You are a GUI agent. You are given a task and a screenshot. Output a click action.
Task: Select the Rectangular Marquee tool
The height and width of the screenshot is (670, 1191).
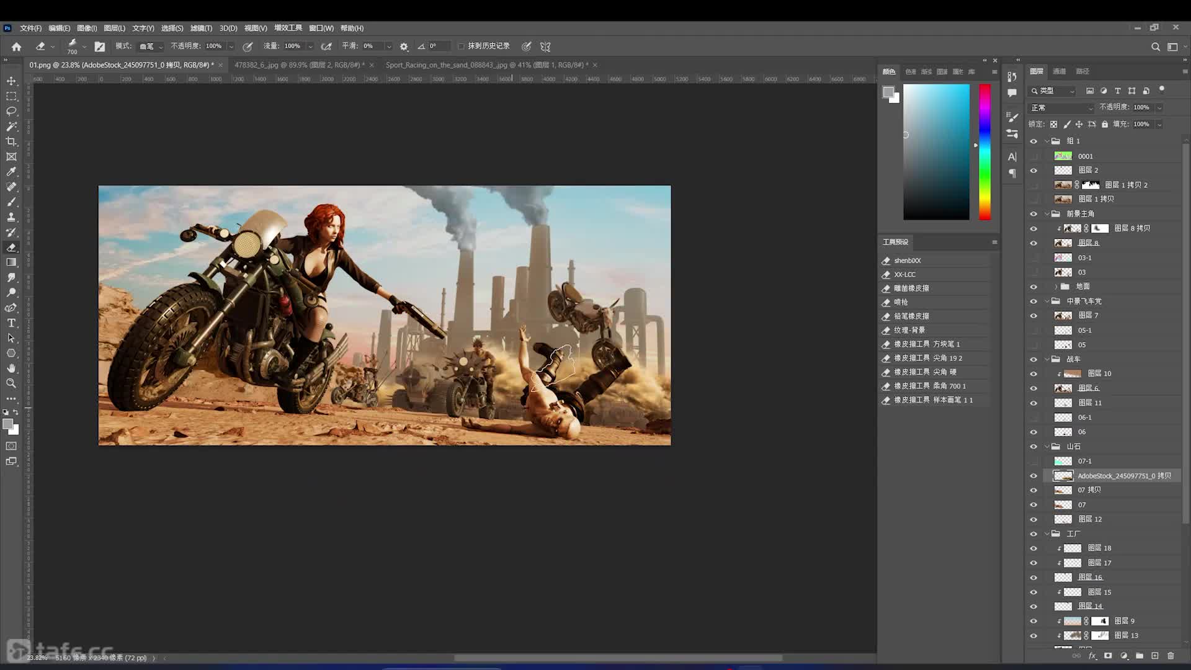(x=11, y=96)
